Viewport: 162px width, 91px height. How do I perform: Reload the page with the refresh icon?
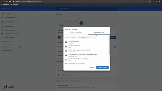tap(7, 2)
